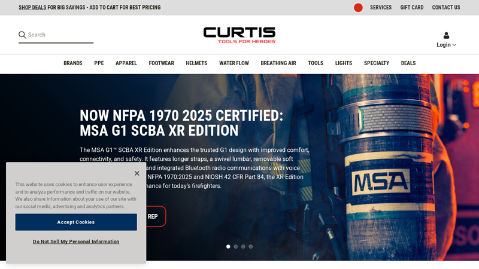This screenshot has width=479, height=269.
Task: Click the MSA cylinder label in hero image
Action: (381, 182)
